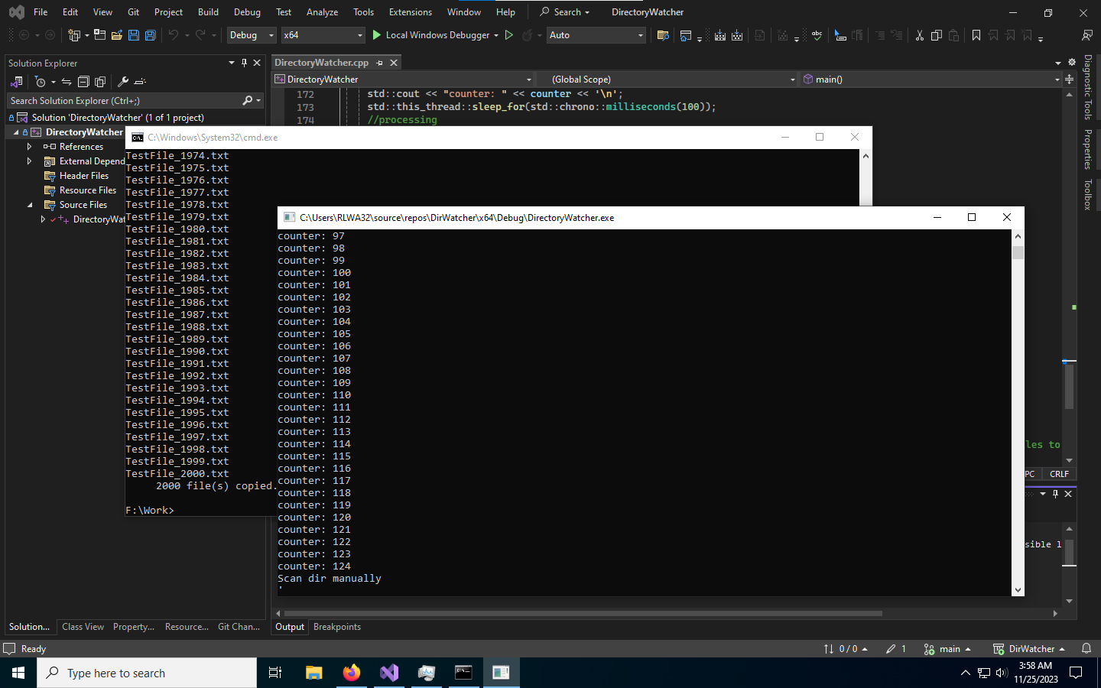The height and width of the screenshot is (688, 1101).
Task: Open the File menu
Action: 41,12
